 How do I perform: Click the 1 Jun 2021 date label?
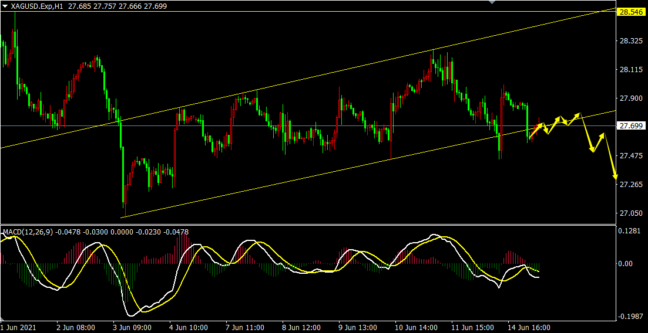19,328
